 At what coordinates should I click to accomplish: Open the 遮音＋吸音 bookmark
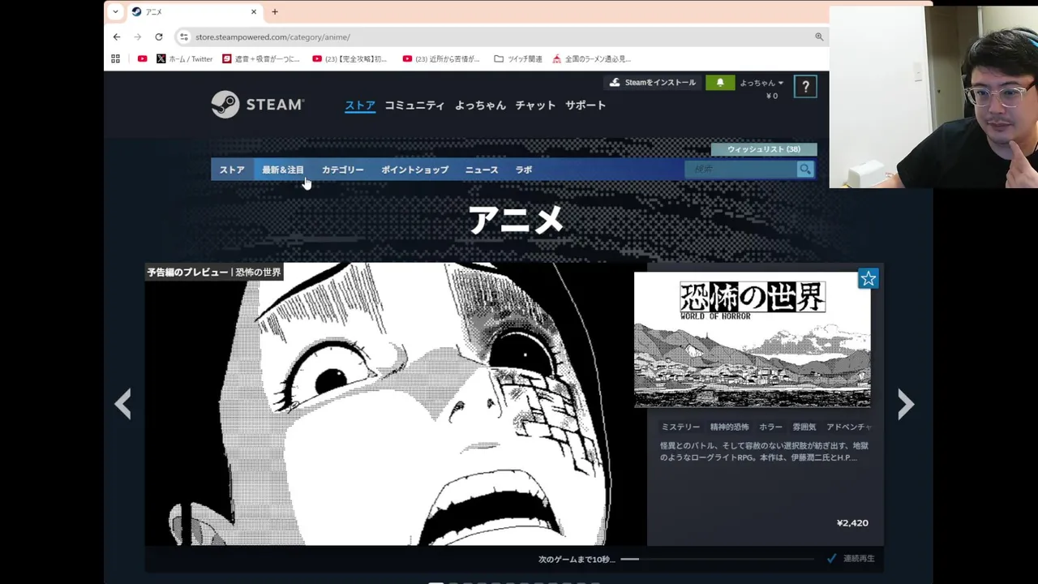[261, 58]
